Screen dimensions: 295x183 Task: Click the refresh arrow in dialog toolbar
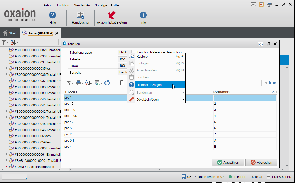(x=107, y=83)
